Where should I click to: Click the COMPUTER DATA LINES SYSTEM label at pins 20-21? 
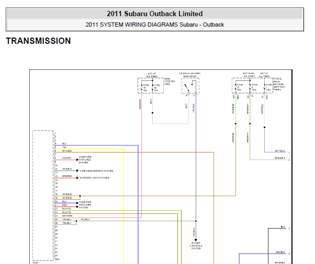(85, 205)
